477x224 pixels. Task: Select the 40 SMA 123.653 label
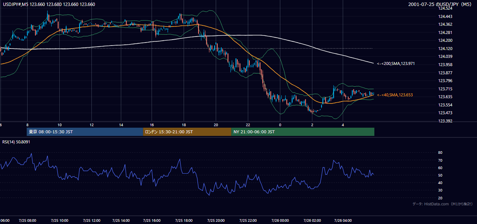pyautogui.click(x=395, y=95)
